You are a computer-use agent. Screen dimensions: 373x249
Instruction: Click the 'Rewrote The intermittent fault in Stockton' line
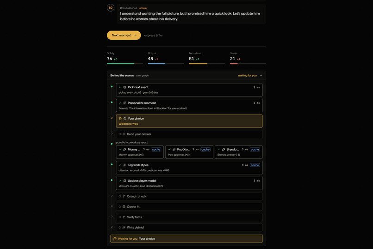point(153,108)
